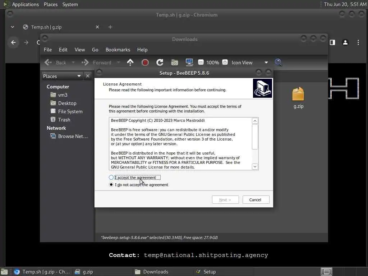Click the 100% zoom level

213,63
